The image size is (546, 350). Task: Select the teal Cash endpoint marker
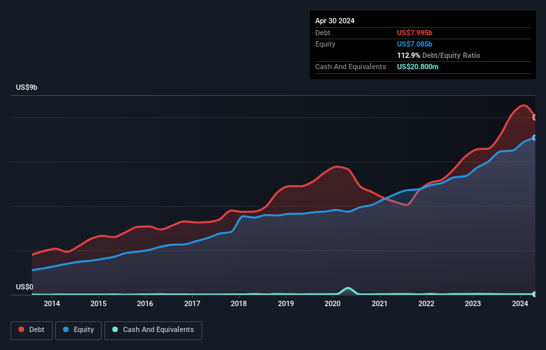pos(535,294)
